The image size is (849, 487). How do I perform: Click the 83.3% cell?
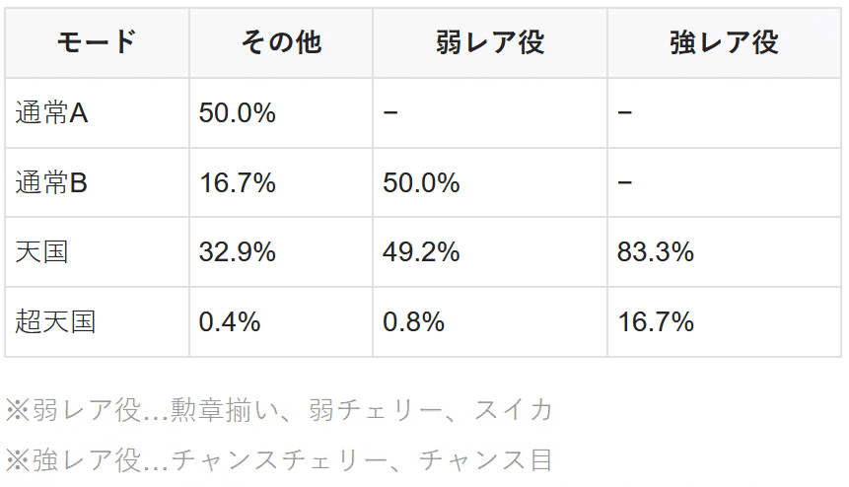tap(656, 252)
